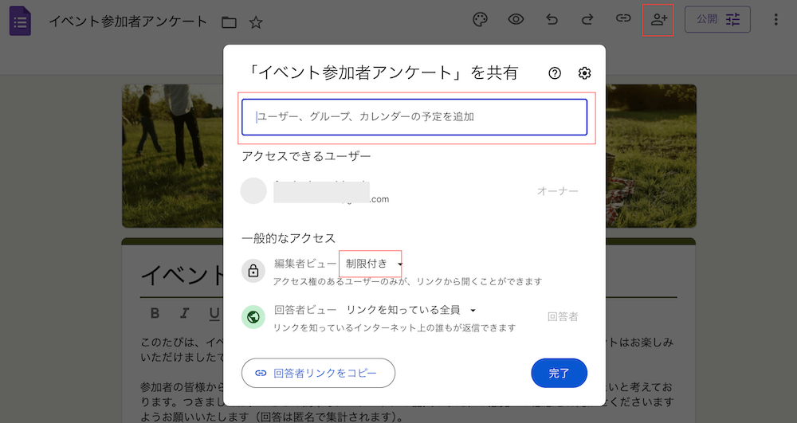Expand リンクを知っている全員 responder dropdown
This screenshot has height=423, width=797.
pyautogui.click(x=410, y=310)
